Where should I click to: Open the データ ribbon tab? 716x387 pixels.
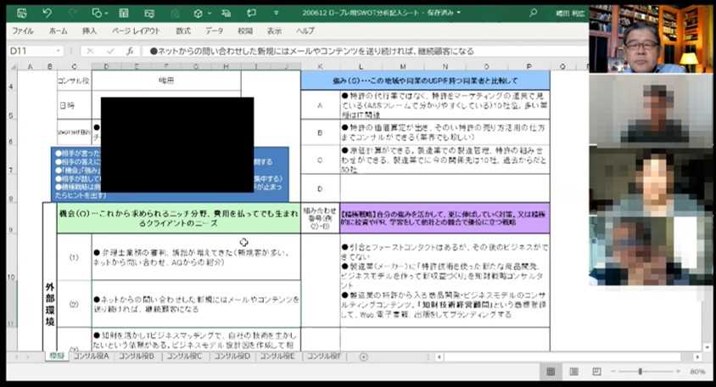(214, 31)
